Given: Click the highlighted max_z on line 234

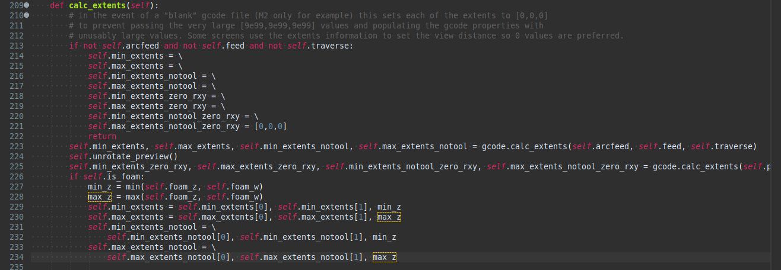Looking at the screenshot, I should [385, 257].
